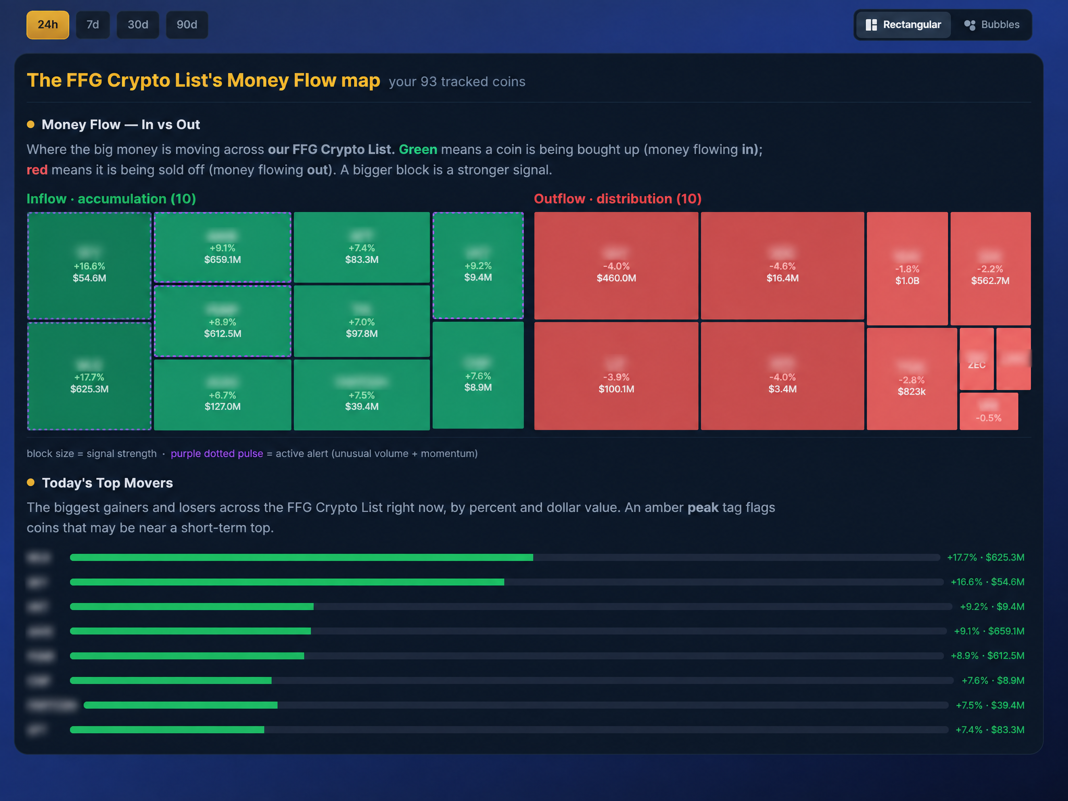Open the -3.9% $100.1M outflow block
The height and width of the screenshot is (801, 1068).
(616, 376)
